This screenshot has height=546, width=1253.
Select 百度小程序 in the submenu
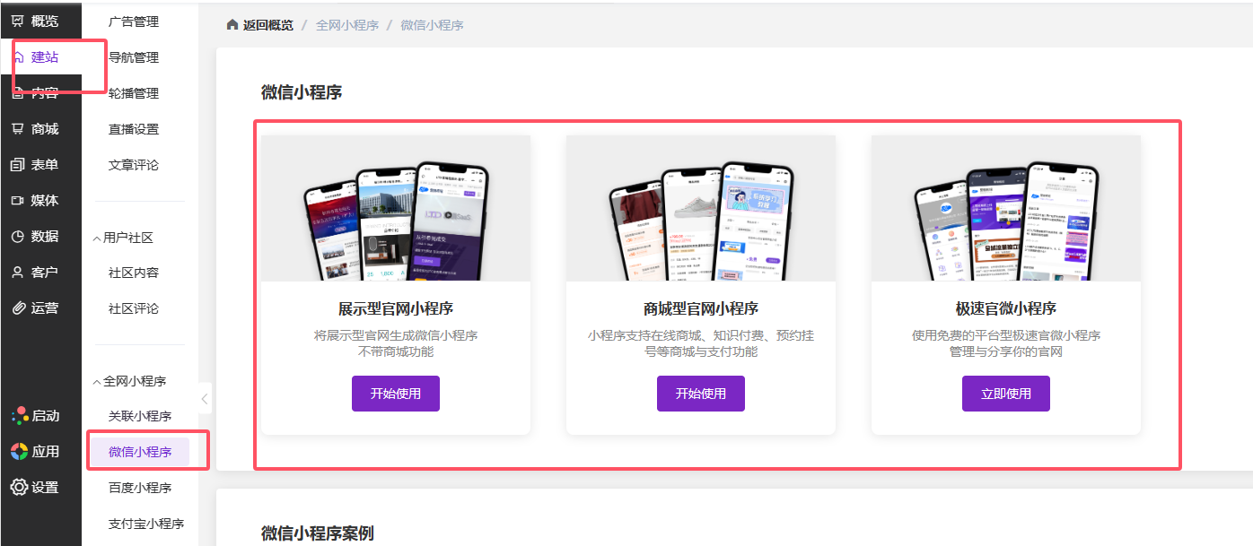[139, 488]
